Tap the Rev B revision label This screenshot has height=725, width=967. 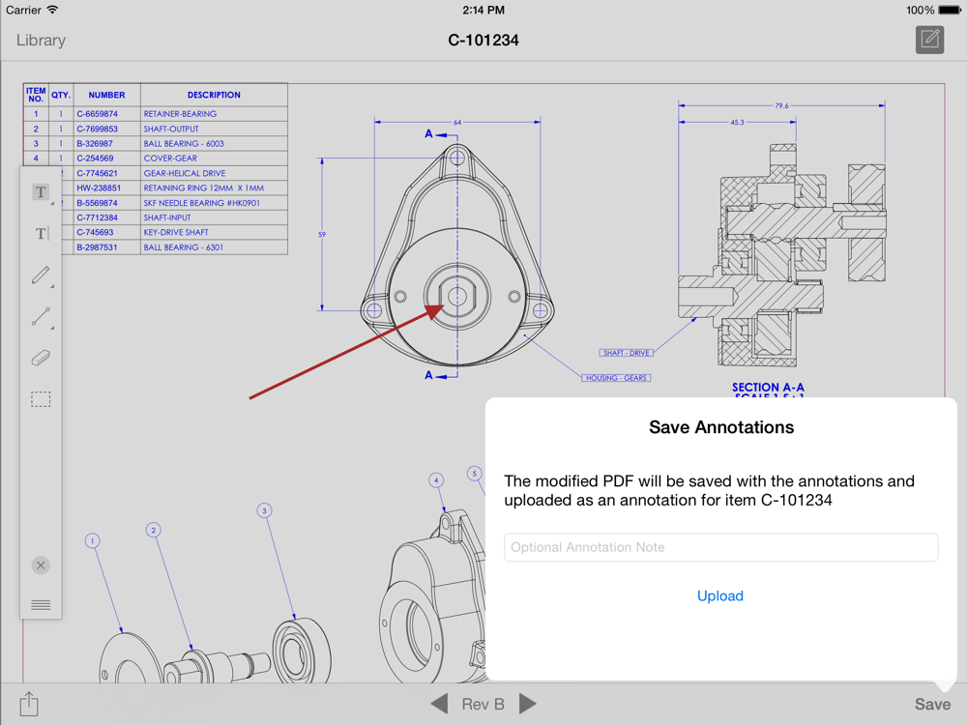(x=483, y=704)
